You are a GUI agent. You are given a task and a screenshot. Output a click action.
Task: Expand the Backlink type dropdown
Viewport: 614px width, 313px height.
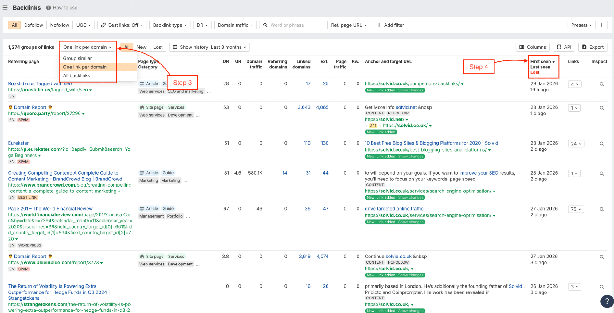tap(170, 25)
